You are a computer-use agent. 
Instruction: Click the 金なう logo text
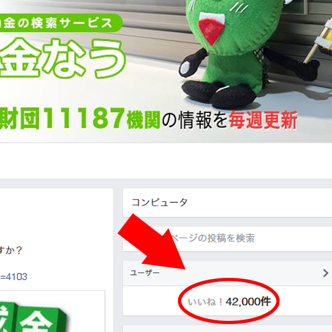63,57
